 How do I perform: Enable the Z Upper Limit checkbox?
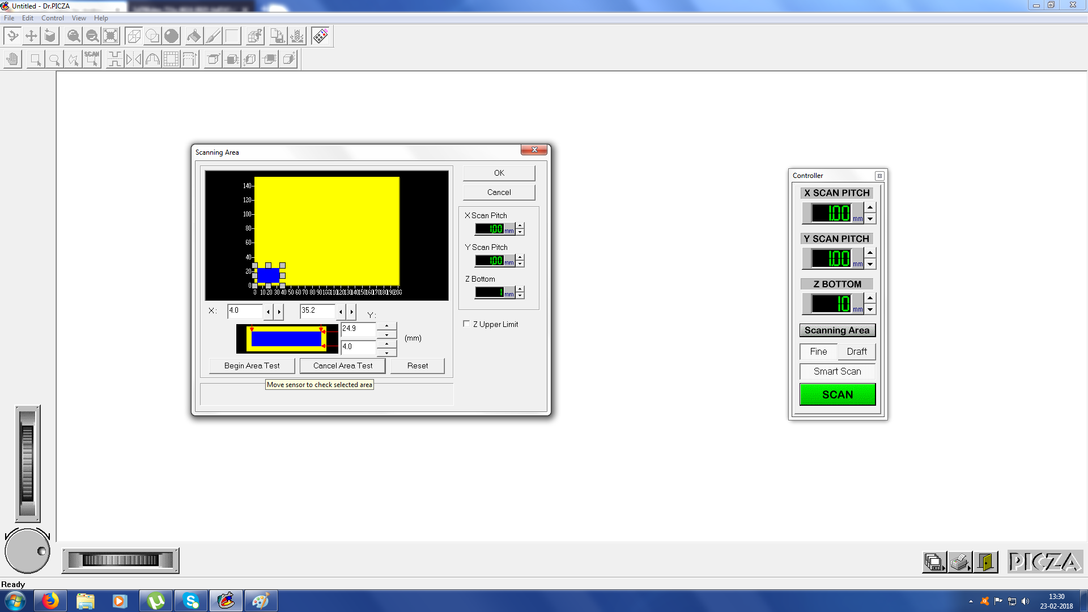466,324
